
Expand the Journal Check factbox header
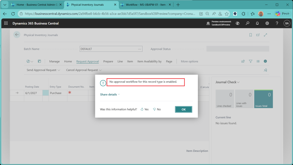coord(227,82)
